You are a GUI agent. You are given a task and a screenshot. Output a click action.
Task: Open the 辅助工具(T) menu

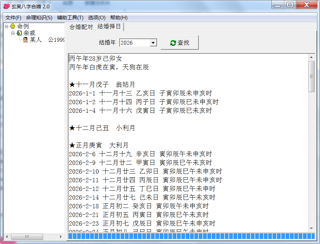[70, 18]
